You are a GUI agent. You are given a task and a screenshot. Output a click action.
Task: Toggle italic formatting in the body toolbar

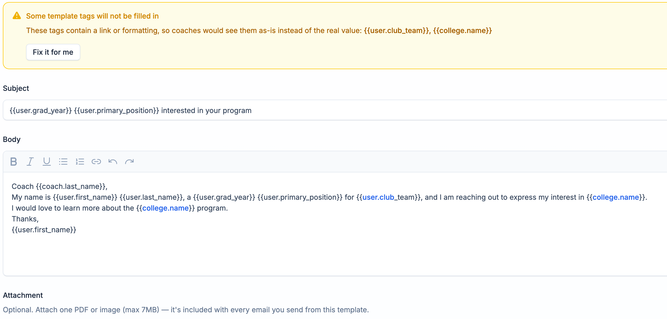tap(30, 162)
